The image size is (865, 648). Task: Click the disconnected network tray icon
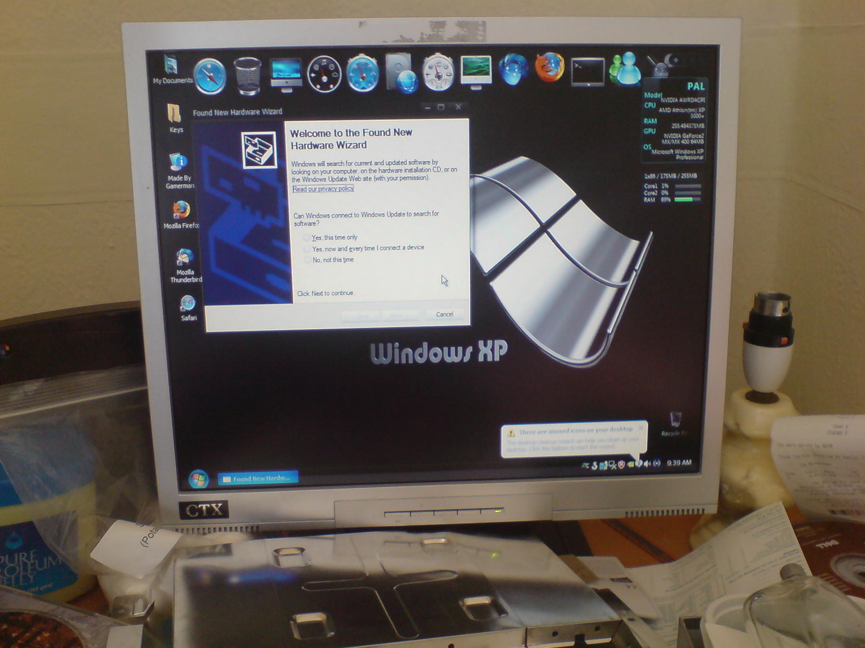point(612,465)
